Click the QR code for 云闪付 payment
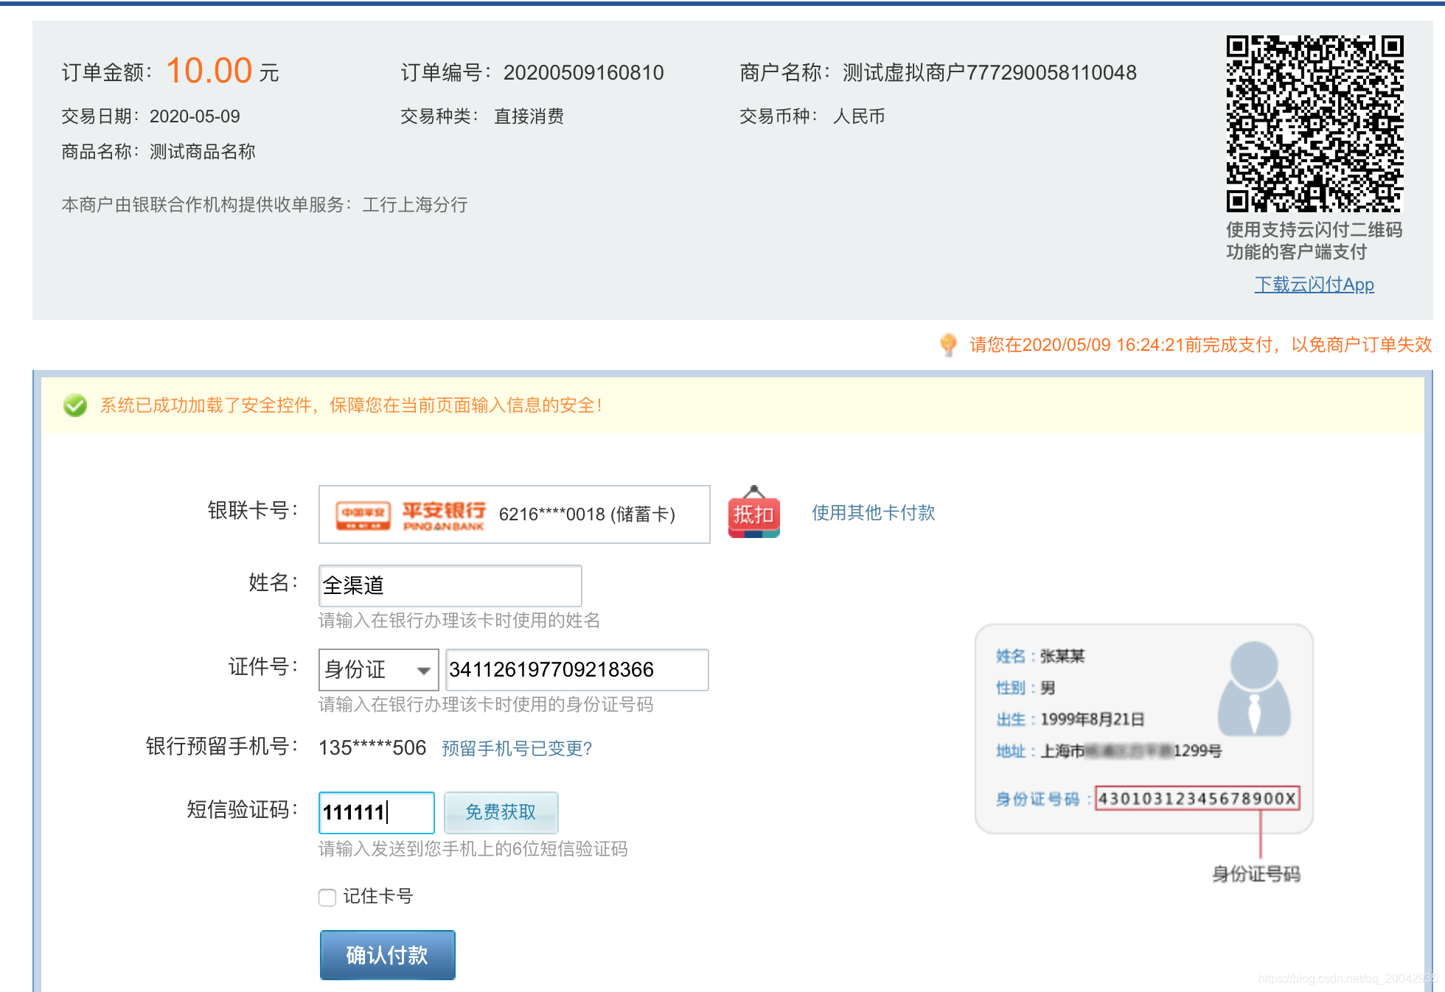Screen dimensions: 1445x992 (x=1315, y=124)
